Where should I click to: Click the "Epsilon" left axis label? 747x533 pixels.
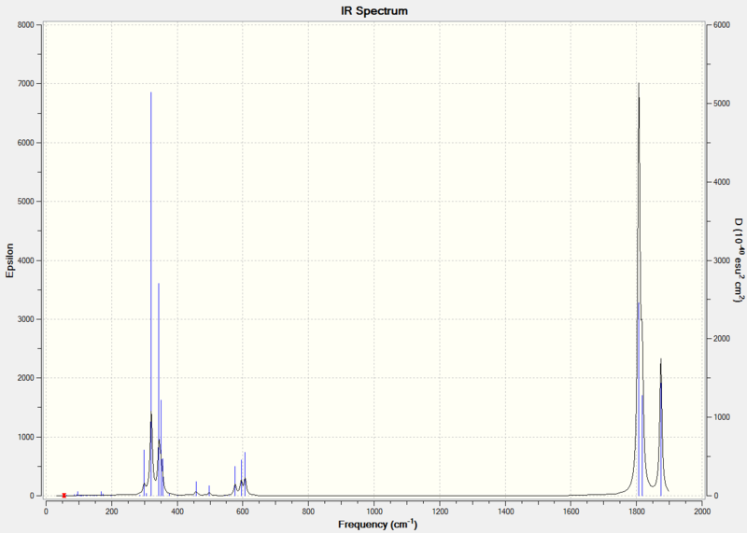tap(9, 260)
